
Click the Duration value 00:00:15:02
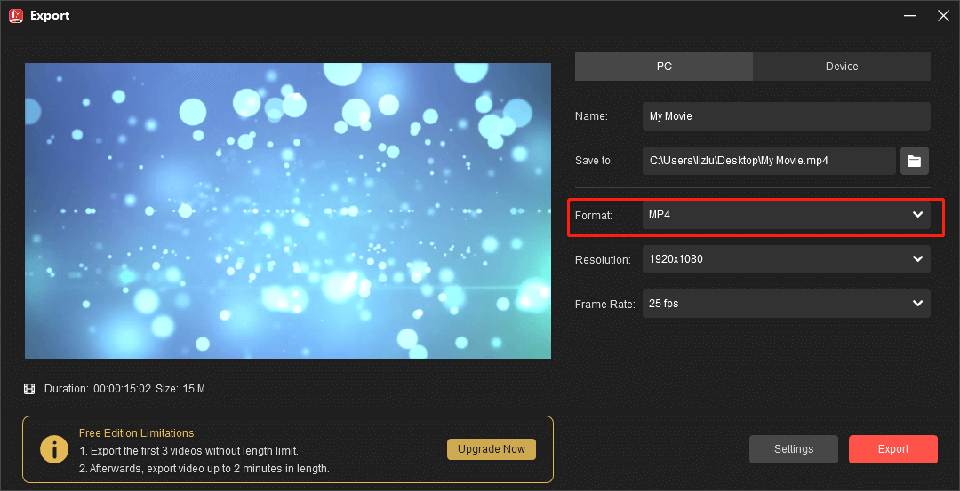123,389
